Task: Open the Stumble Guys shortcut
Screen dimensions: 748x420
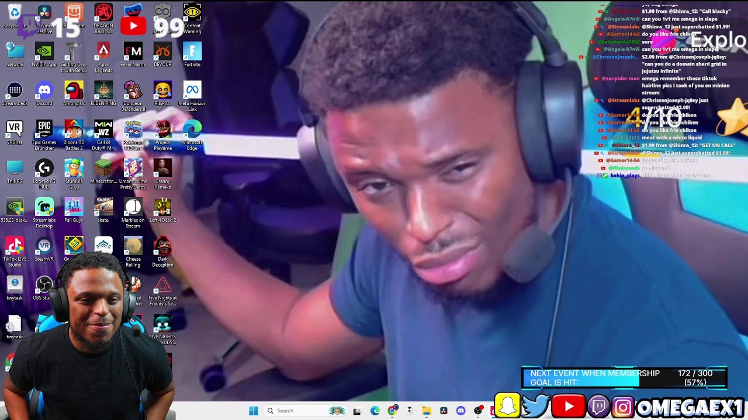Action: [x=74, y=174]
